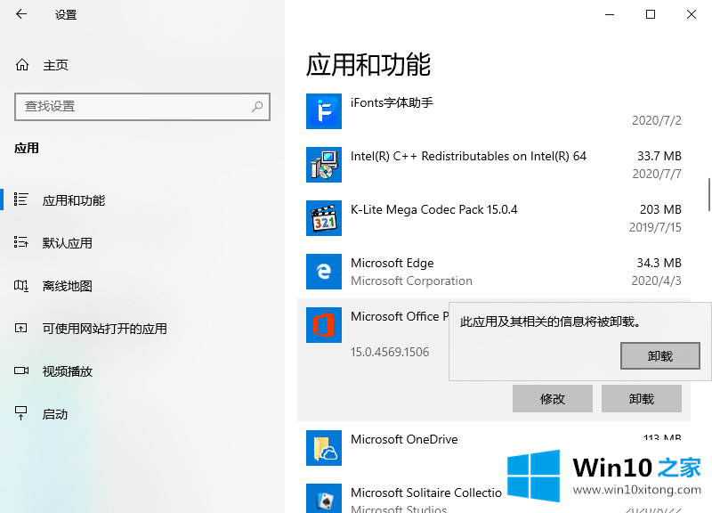Select the iFonts字体助手 entry
Screen dimensions: 712x513
point(494,111)
